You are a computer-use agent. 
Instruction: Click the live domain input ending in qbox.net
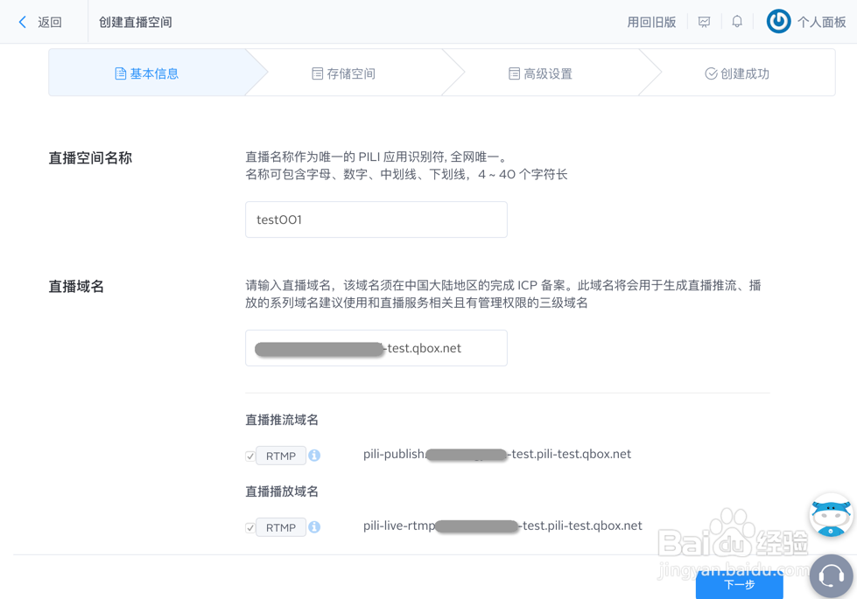pos(376,348)
